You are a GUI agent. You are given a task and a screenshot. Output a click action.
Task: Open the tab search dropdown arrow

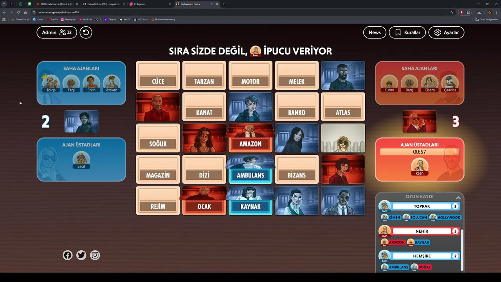click(4, 4)
